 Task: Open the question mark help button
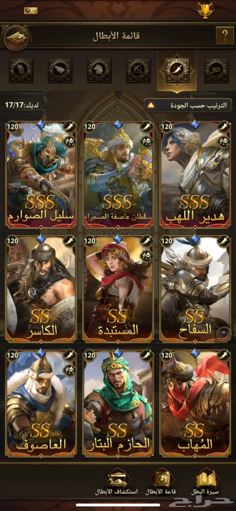coord(224,35)
